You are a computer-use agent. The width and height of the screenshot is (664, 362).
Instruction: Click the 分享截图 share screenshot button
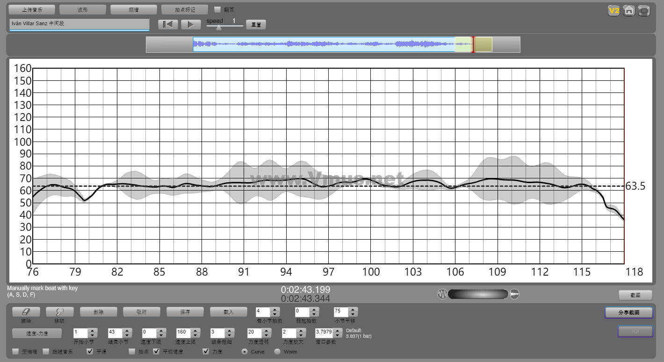click(628, 312)
